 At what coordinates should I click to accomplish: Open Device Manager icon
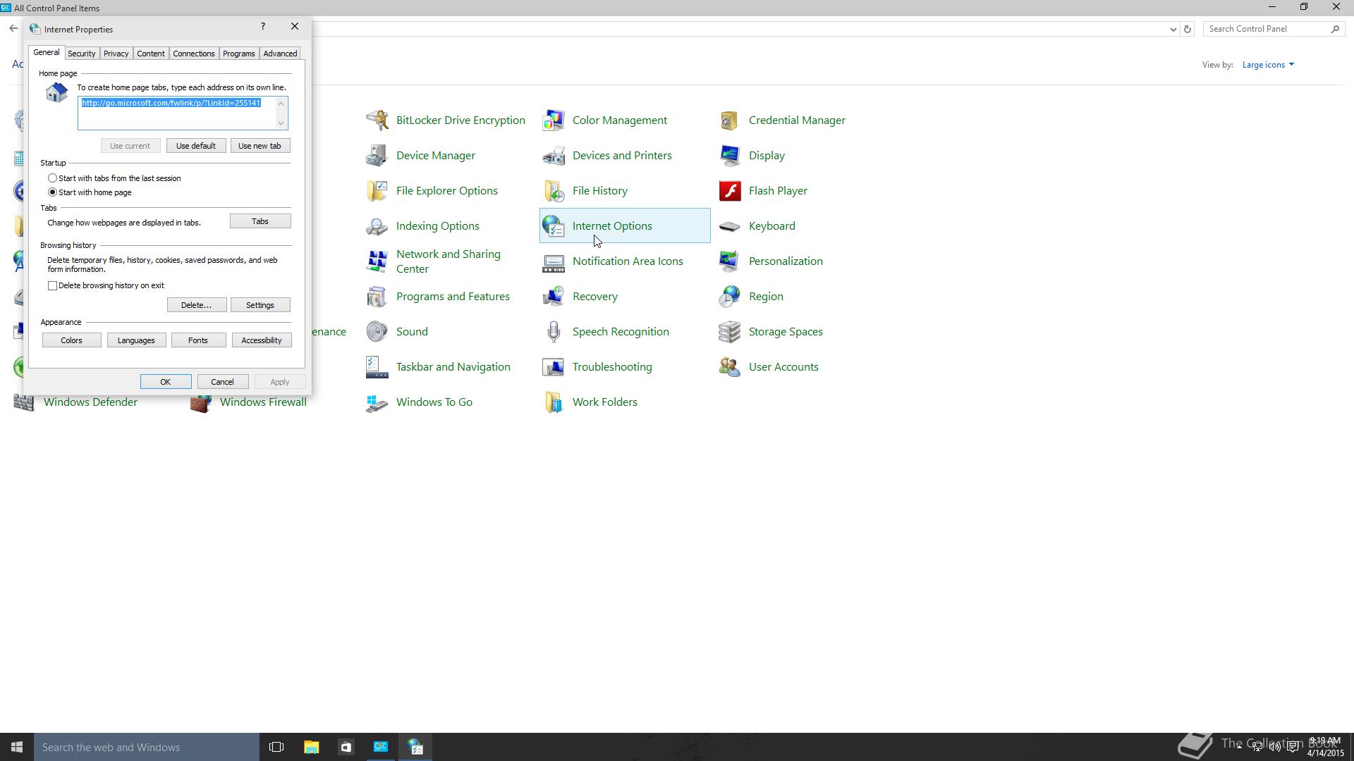coord(377,155)
